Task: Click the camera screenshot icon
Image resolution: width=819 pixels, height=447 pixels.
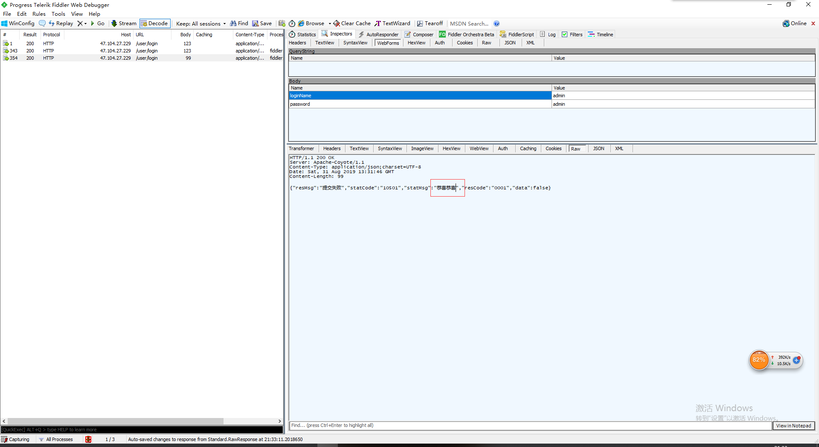Action: coord(282,23)
